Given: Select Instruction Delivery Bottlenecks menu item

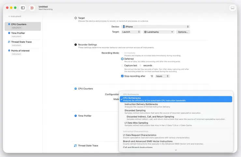Looking at the screenshot, I should pos(176,105).
